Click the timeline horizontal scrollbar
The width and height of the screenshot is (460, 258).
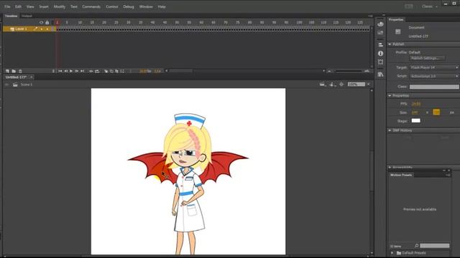(181, 71)
